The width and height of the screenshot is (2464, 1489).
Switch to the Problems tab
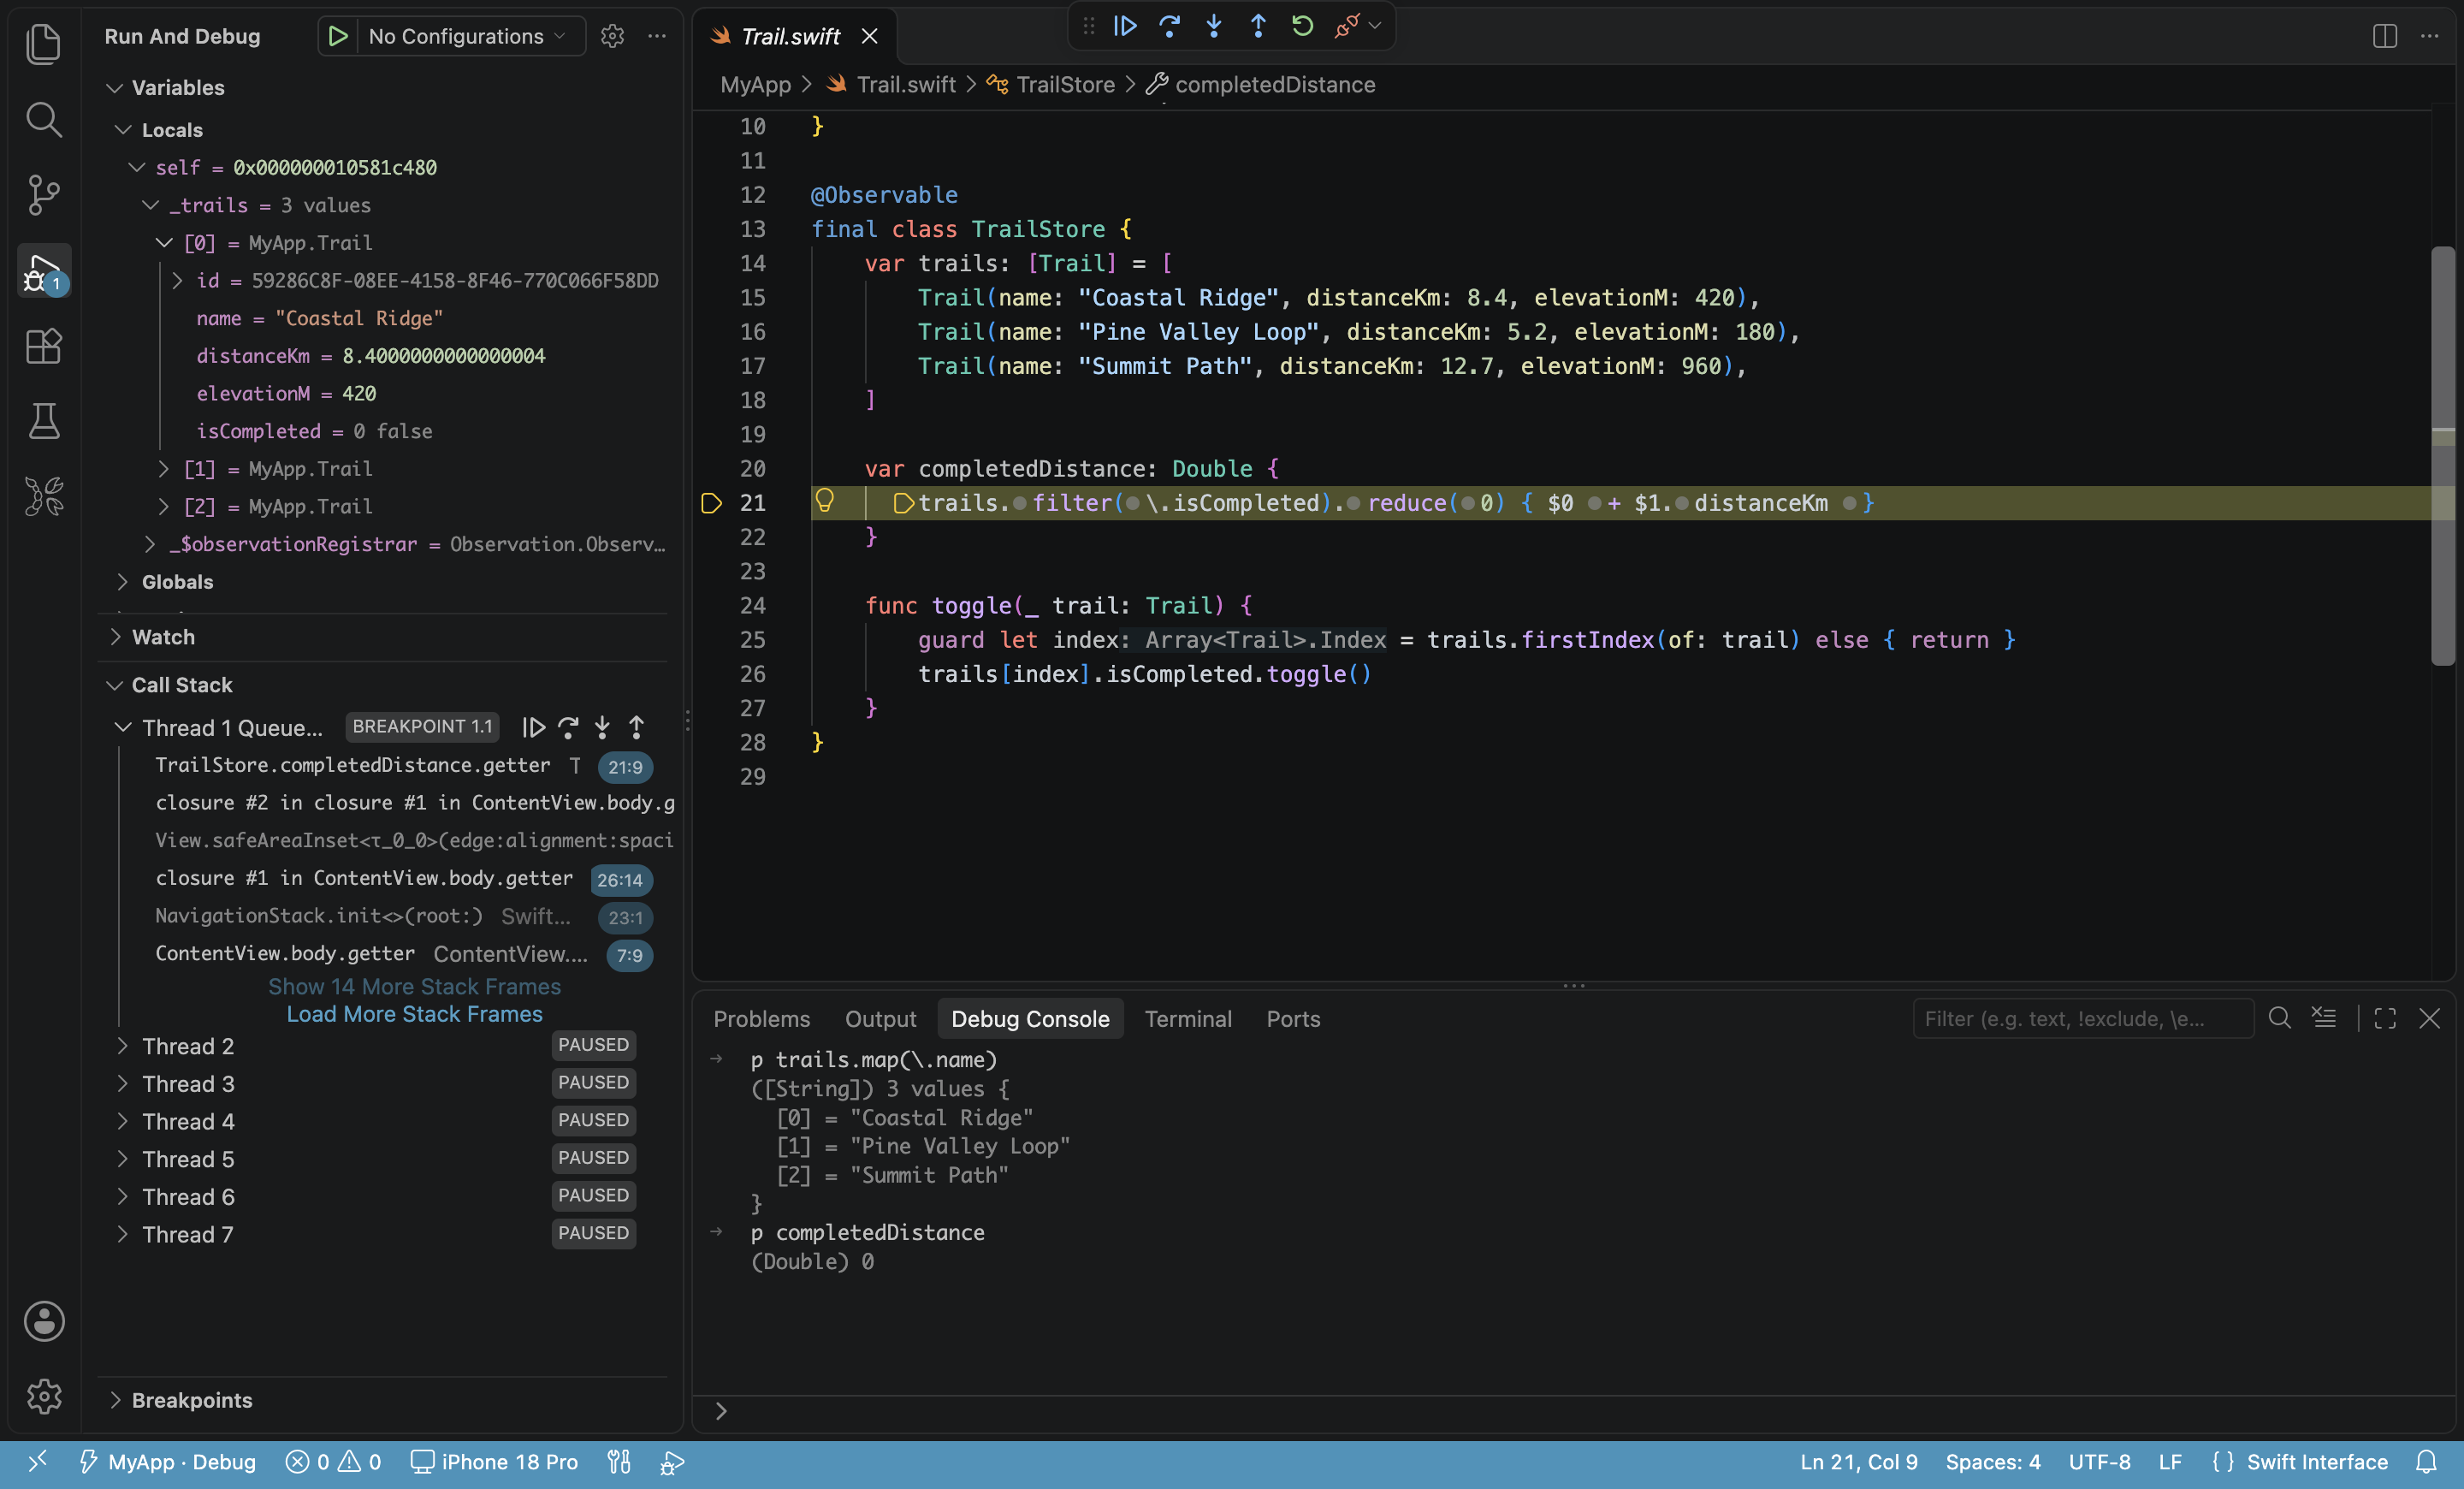[761, 1019]
